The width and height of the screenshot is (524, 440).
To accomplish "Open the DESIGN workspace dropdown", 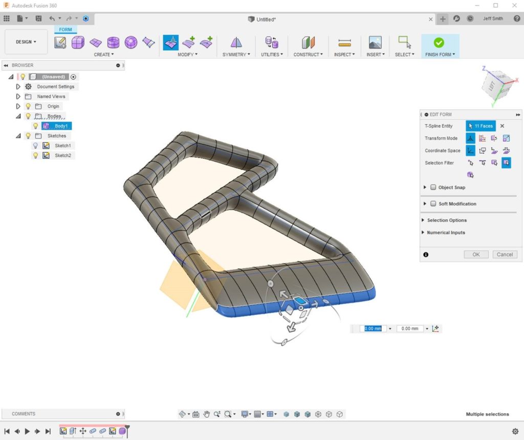I will point(26,42).
